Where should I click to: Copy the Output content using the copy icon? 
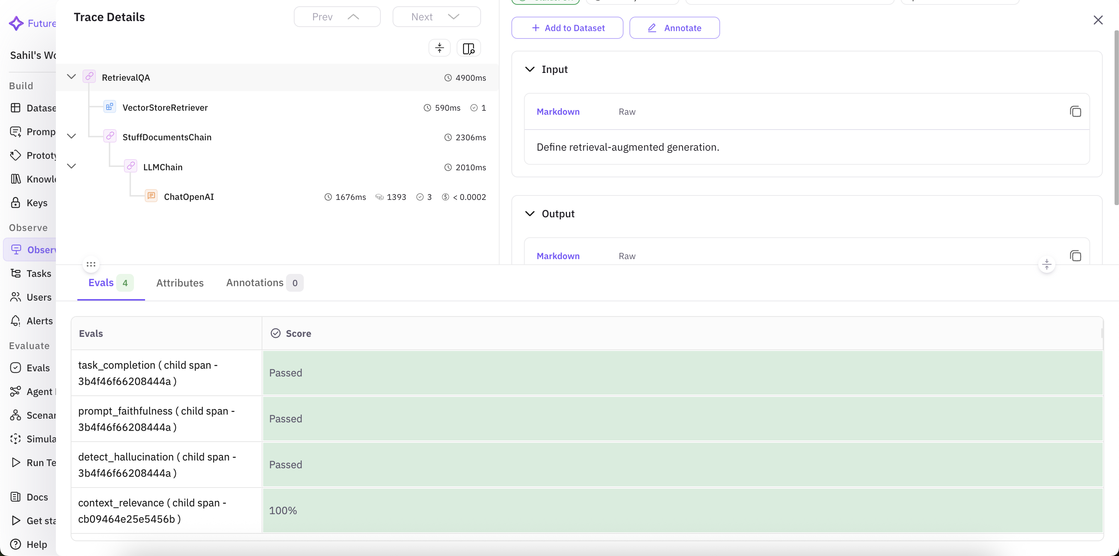pos(1076,256)
